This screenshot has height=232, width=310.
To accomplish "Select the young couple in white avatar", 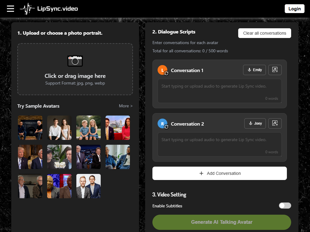I will tap(59, 128).
